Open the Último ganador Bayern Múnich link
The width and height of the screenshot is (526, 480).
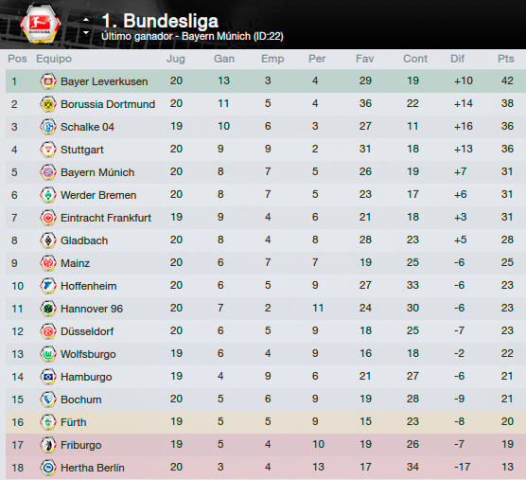pos(192,36)
